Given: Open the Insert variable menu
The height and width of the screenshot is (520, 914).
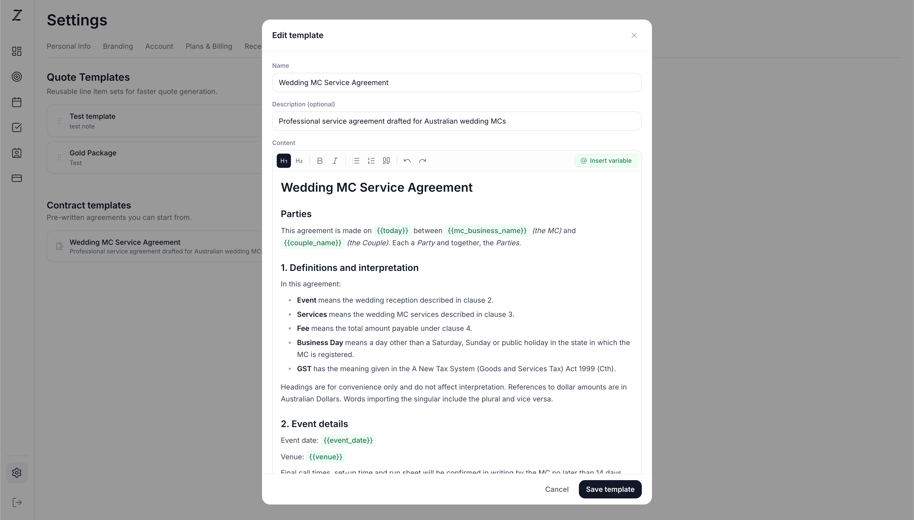Looking at the screenshot, I should pyautogui.click(x=606, y=161).
